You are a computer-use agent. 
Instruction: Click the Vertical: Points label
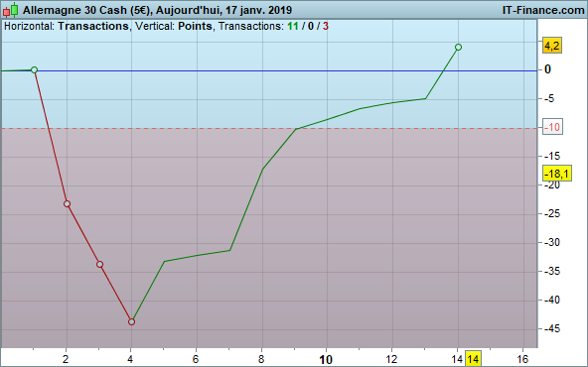point(174,26)
